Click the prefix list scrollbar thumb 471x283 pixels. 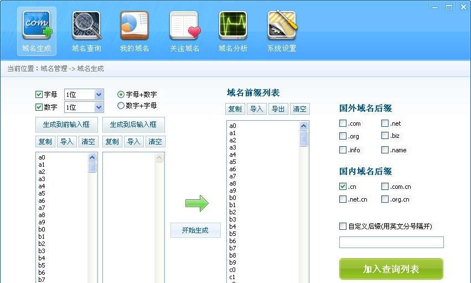click(303, 138)
